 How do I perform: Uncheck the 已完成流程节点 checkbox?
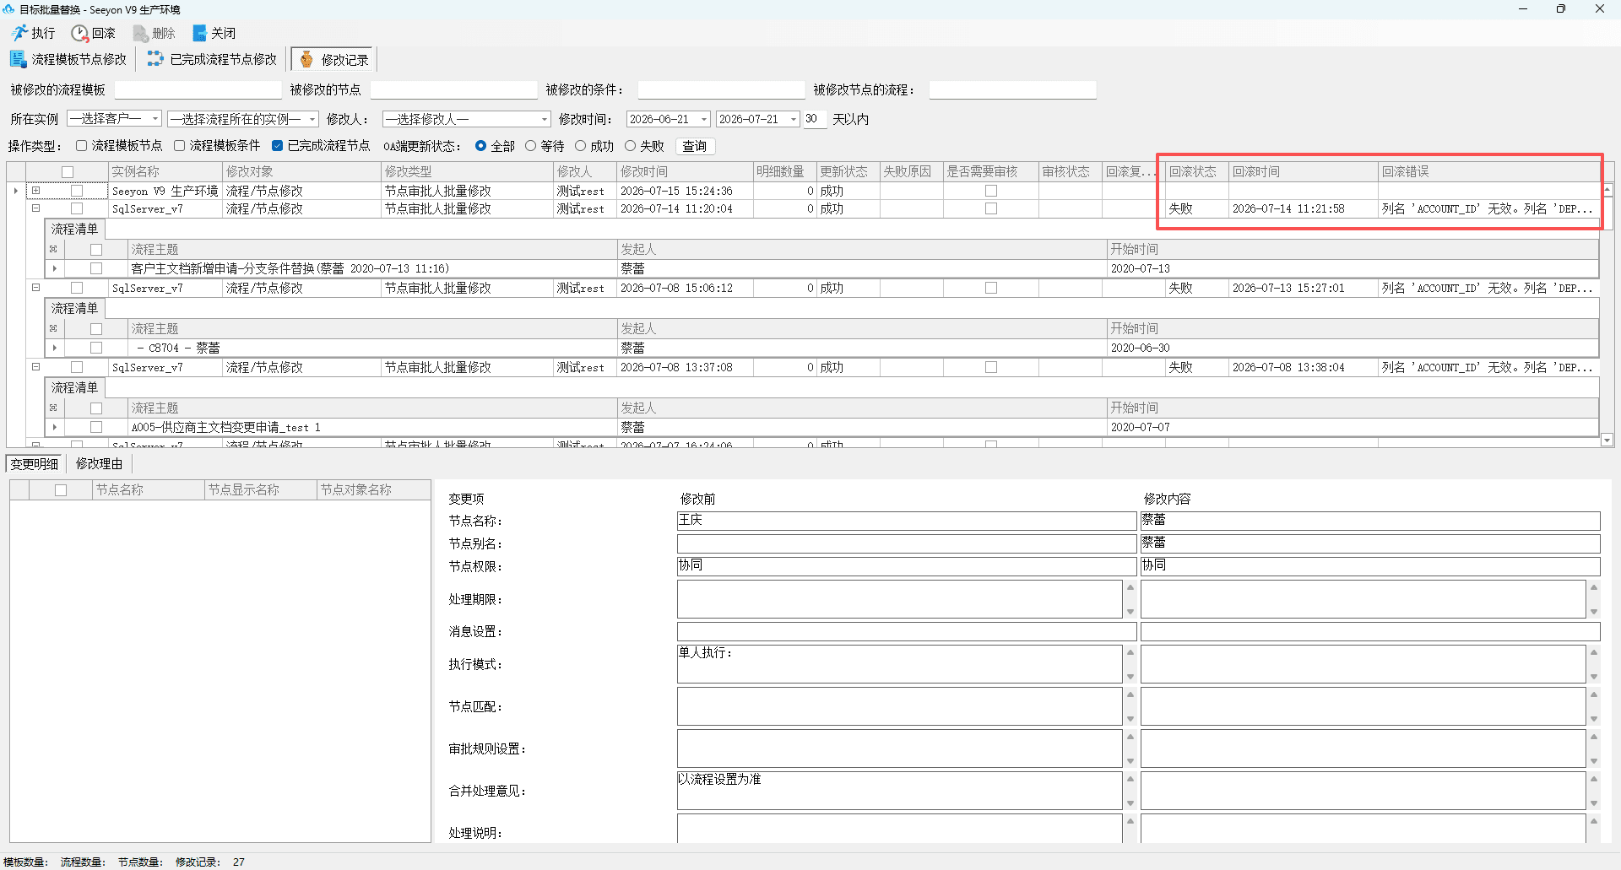277,146
